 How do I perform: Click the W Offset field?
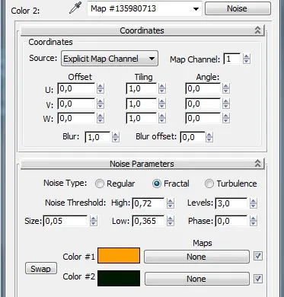click(x=76, y=118)
